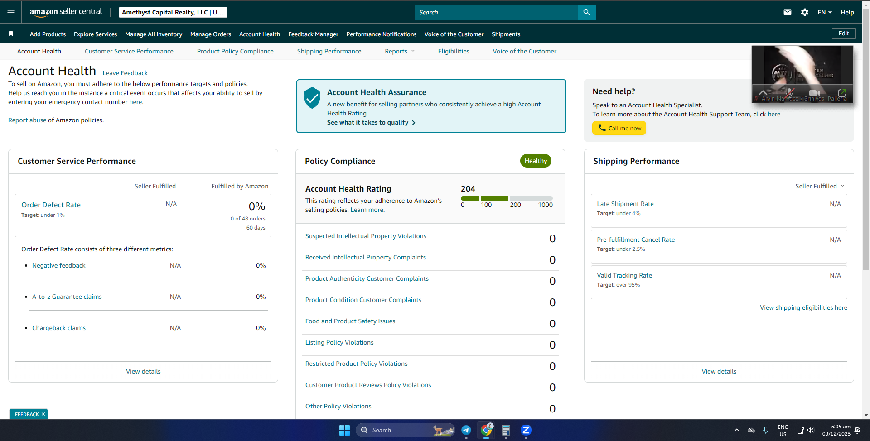Open Order Defect Rate link
Viewport: 870px width, 441px height.
coord(51,205)
